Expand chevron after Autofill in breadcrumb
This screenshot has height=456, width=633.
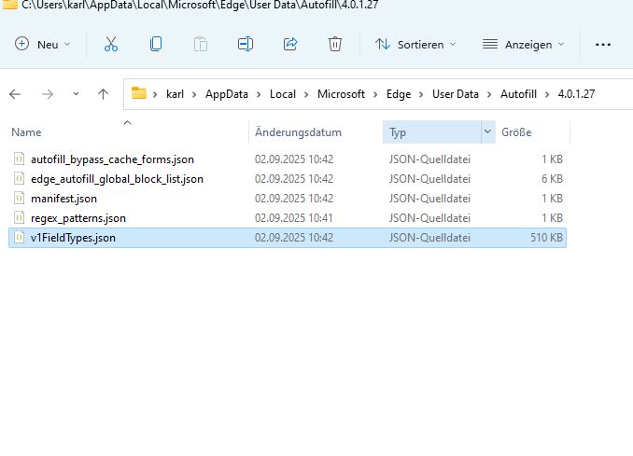tap(547, 94)
